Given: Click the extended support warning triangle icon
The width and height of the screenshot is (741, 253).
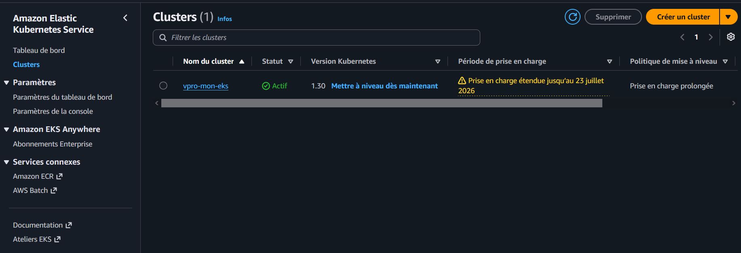Looking at the screenshot, I should coord(462,81).
